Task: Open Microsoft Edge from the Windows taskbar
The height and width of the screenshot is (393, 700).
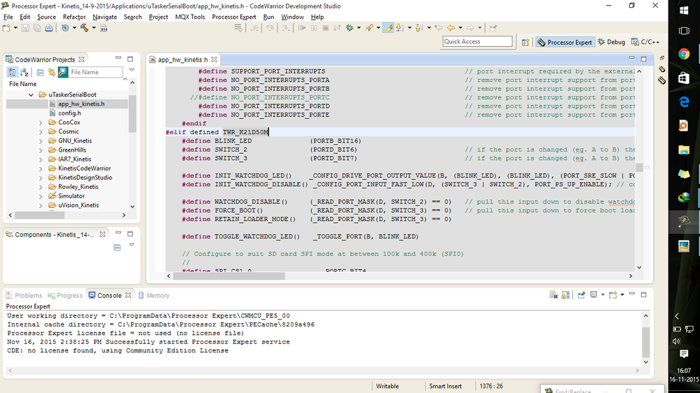Action: (684, 102)
